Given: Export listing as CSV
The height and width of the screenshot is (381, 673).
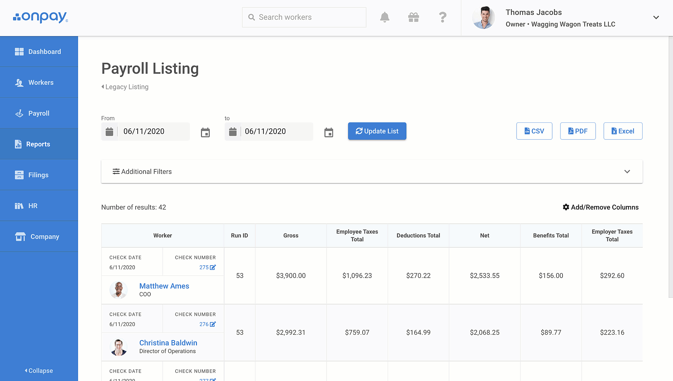Looking at the screenshot, I should (x=534, y=131).
